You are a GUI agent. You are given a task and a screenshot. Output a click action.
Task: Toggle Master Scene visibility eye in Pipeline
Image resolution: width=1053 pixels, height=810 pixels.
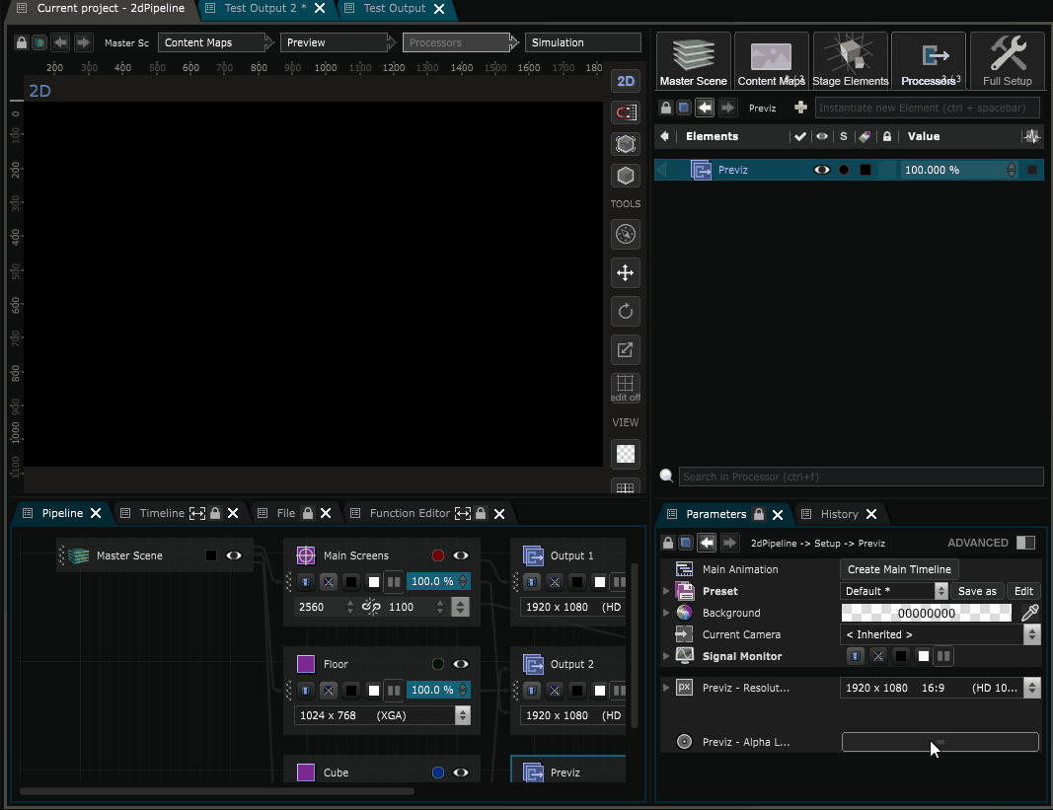(x=234, y=555)
